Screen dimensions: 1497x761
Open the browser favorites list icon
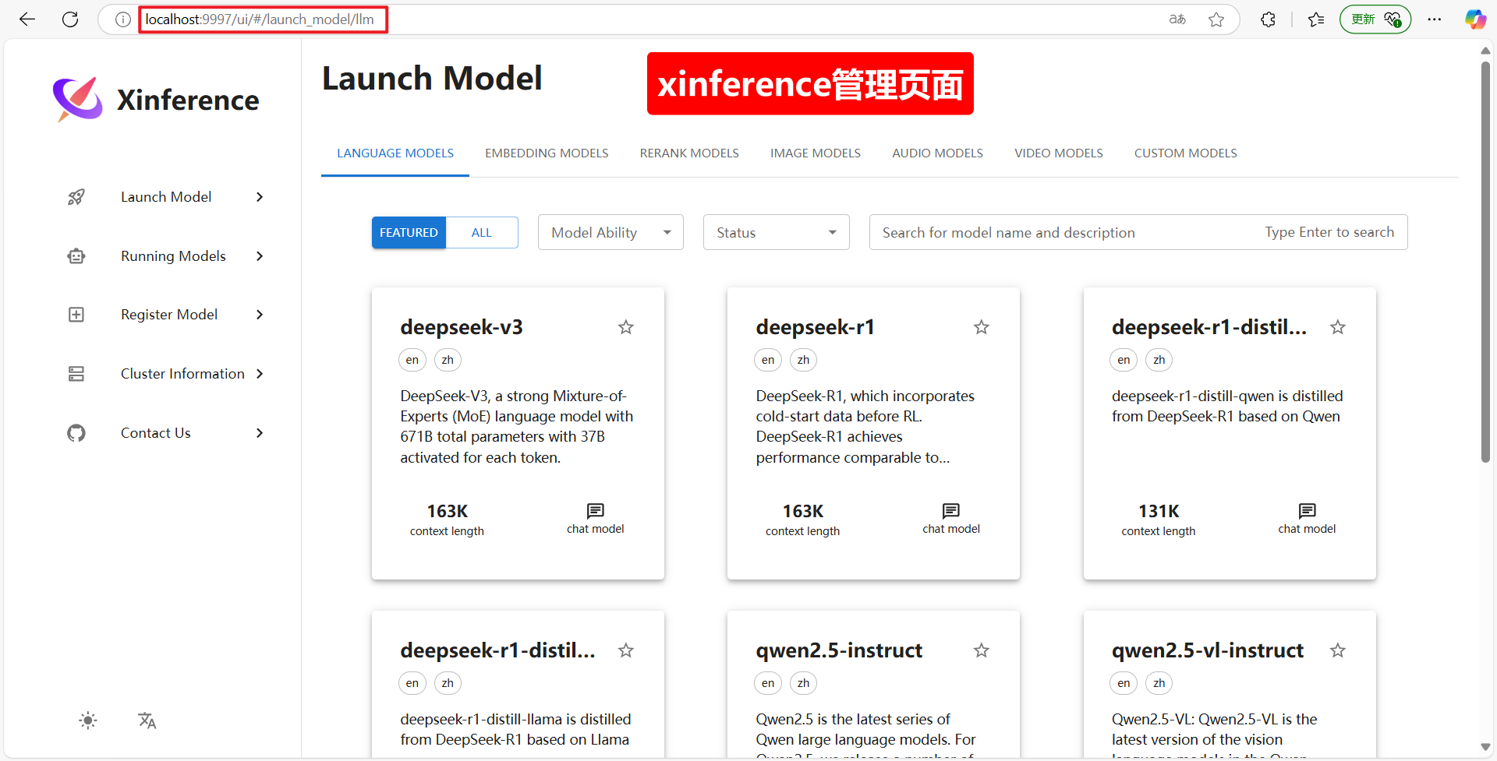pos(1316,19)
